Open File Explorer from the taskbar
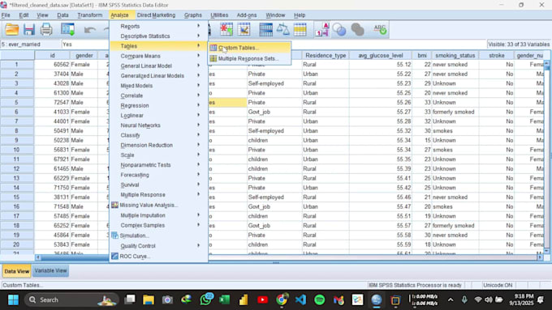 (149, 299)
